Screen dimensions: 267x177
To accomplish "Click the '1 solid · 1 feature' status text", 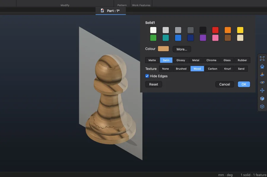I will coord(253,175).
